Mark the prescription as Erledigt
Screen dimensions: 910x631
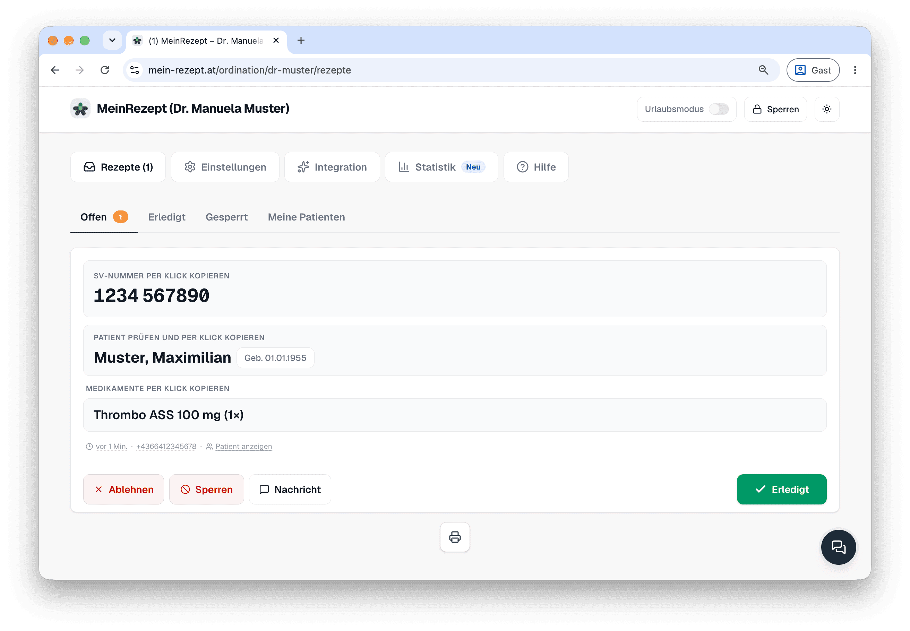781,490
